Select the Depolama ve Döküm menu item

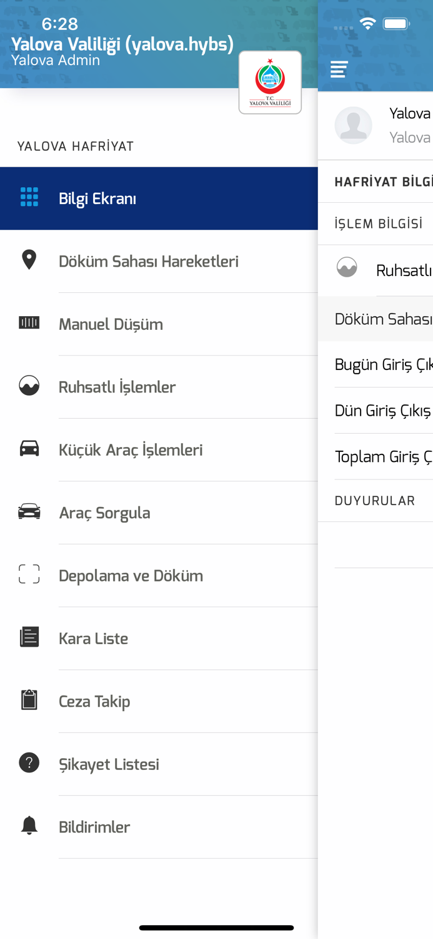click(x=131, y=574)
